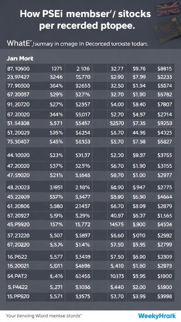
Task: Click the 45,PS920 row label
Action: coord(18,225)
